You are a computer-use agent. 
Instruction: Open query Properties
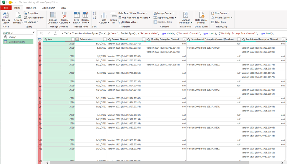tap(31, 13)
